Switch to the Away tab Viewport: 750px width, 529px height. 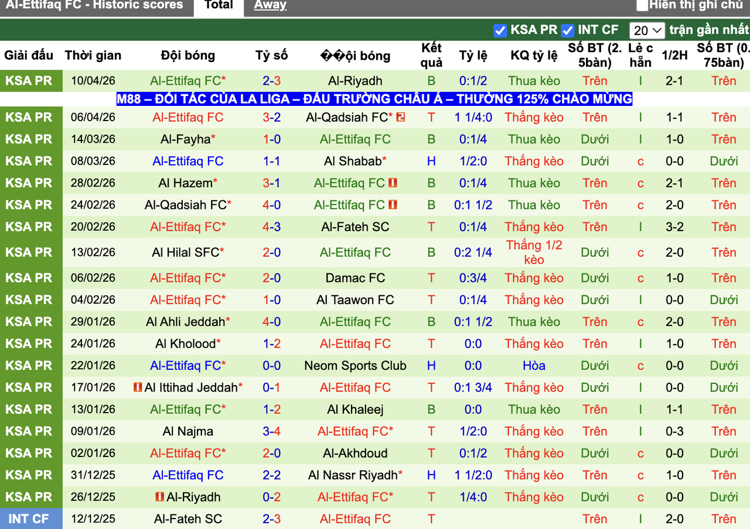pyautogui.click(x=270, y=5)
